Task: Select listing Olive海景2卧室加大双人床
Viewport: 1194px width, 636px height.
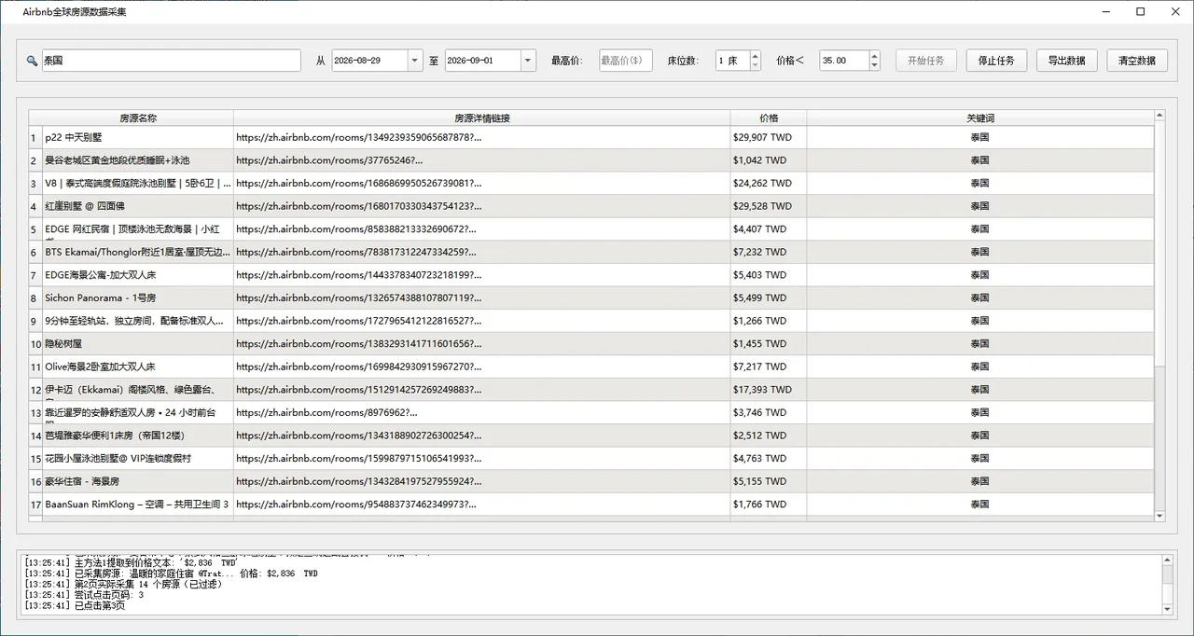Action: (138, 366)
